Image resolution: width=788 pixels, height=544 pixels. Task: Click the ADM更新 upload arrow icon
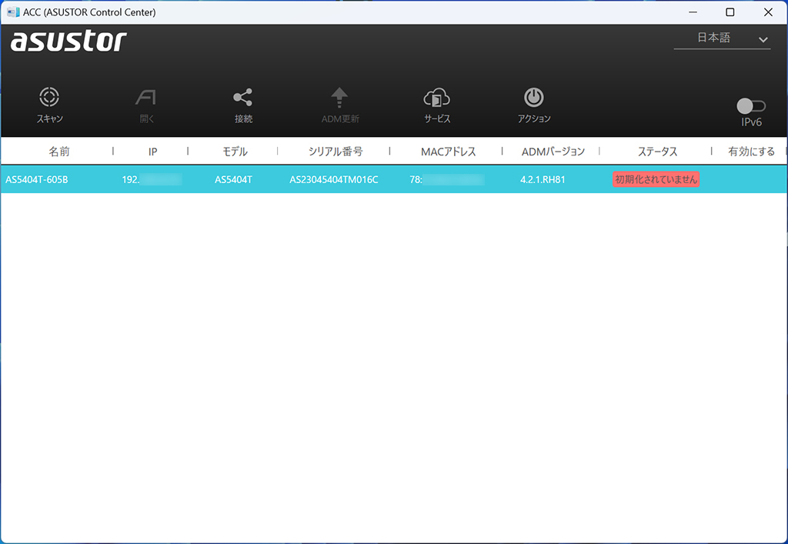(339, 97)
